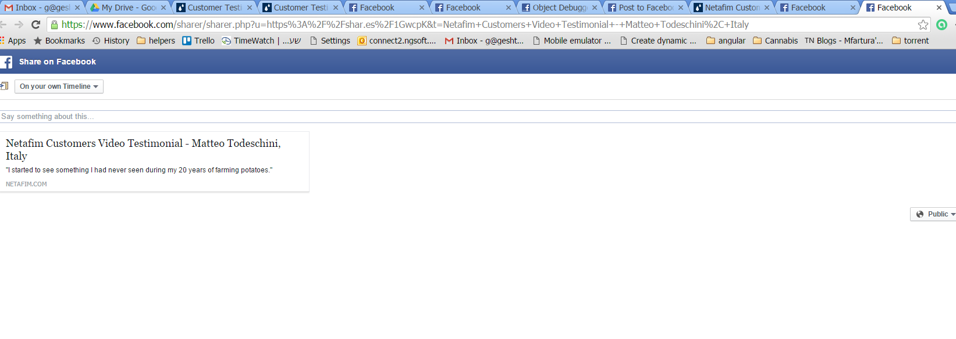Go back with the browser back arrow
The image size is (956, 339).
[x=3, y=24]
